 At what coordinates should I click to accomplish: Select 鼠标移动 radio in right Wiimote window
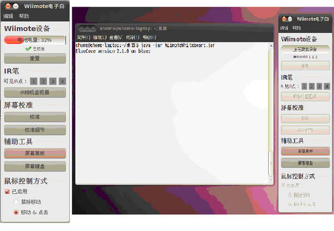[x=290, y=195]
